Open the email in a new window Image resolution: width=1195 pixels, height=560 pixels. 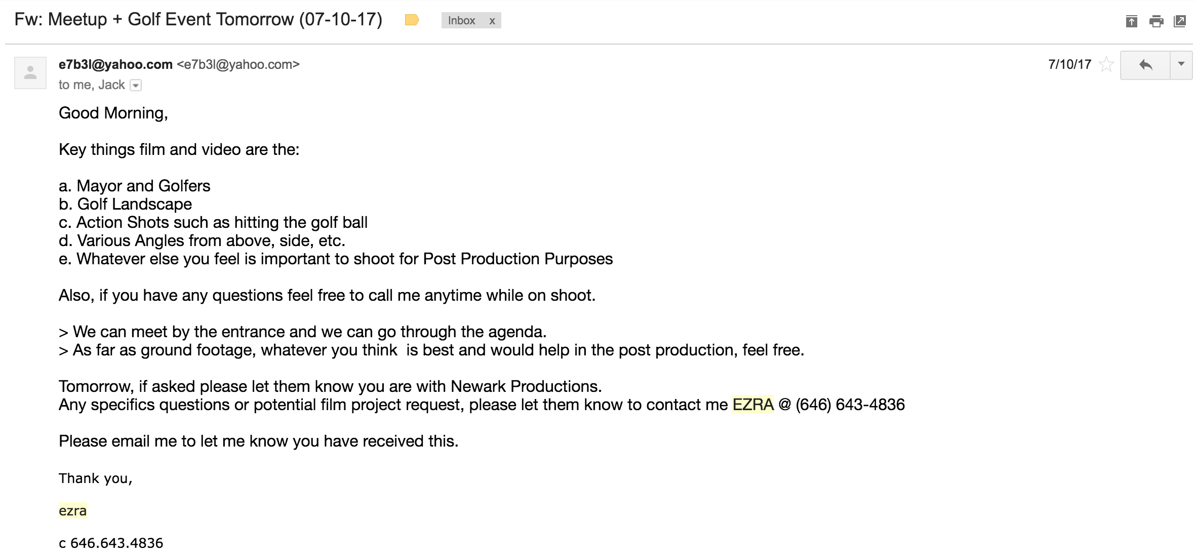point(1179,21)
